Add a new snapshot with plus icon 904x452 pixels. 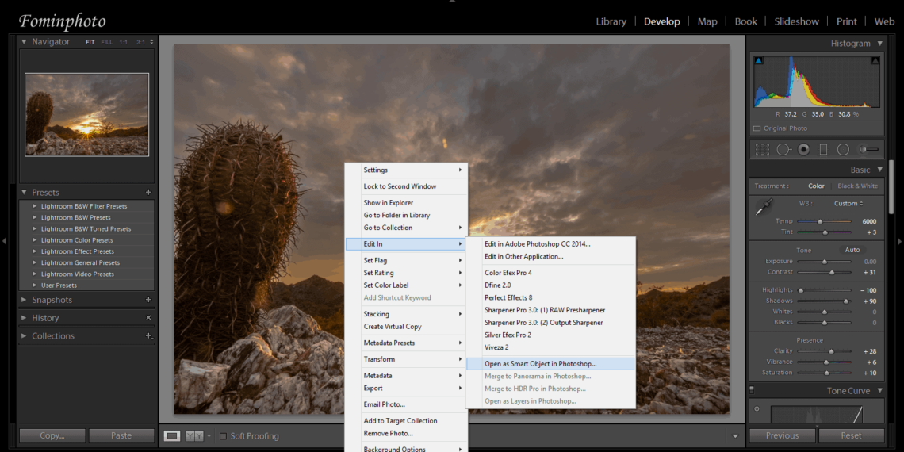pyautogui.click(x=148, y=299)
